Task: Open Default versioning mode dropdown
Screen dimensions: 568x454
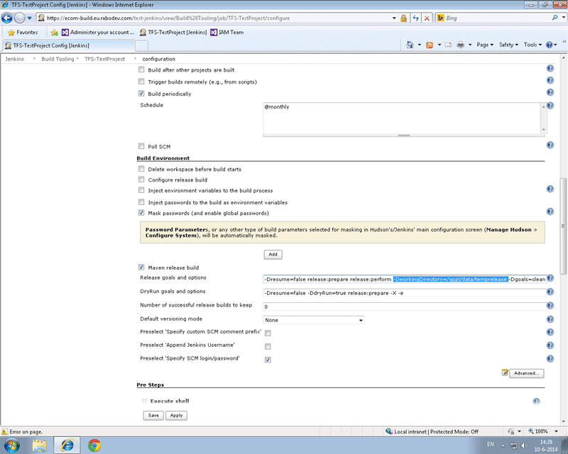Action: [314, 320]
